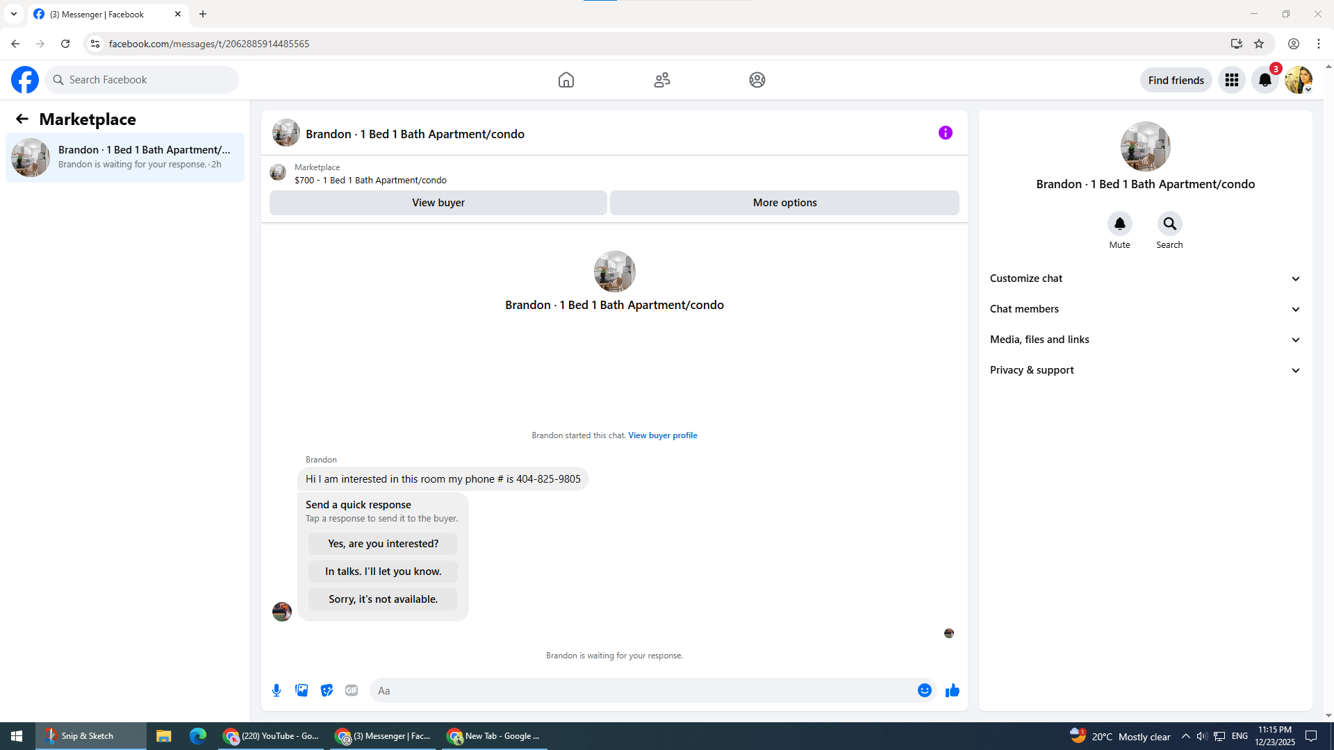Open the Friends tab in the top navigation
1334x750 pixels.
[x=661, y=80]
